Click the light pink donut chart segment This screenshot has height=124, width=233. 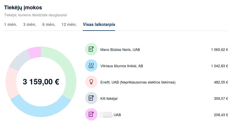(x=12, y=83)
